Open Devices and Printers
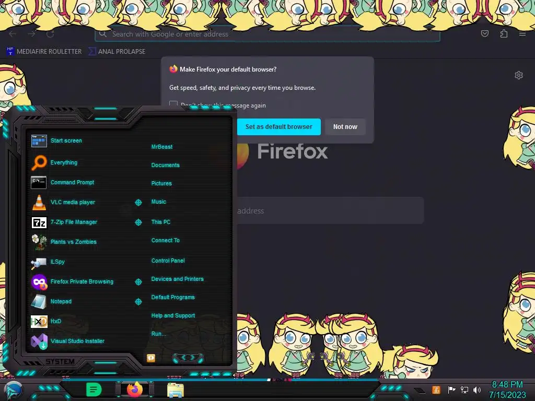Screen dimensions: 535x401 click(x=178, y=279)
